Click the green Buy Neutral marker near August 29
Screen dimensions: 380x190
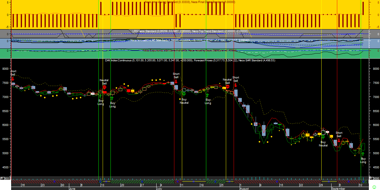[x=323, y=137]
